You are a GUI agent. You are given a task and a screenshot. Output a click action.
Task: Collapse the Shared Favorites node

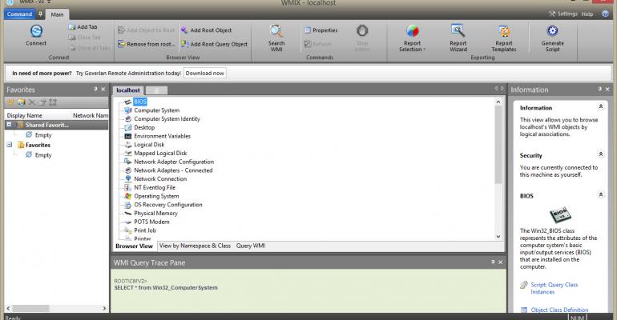9,125
